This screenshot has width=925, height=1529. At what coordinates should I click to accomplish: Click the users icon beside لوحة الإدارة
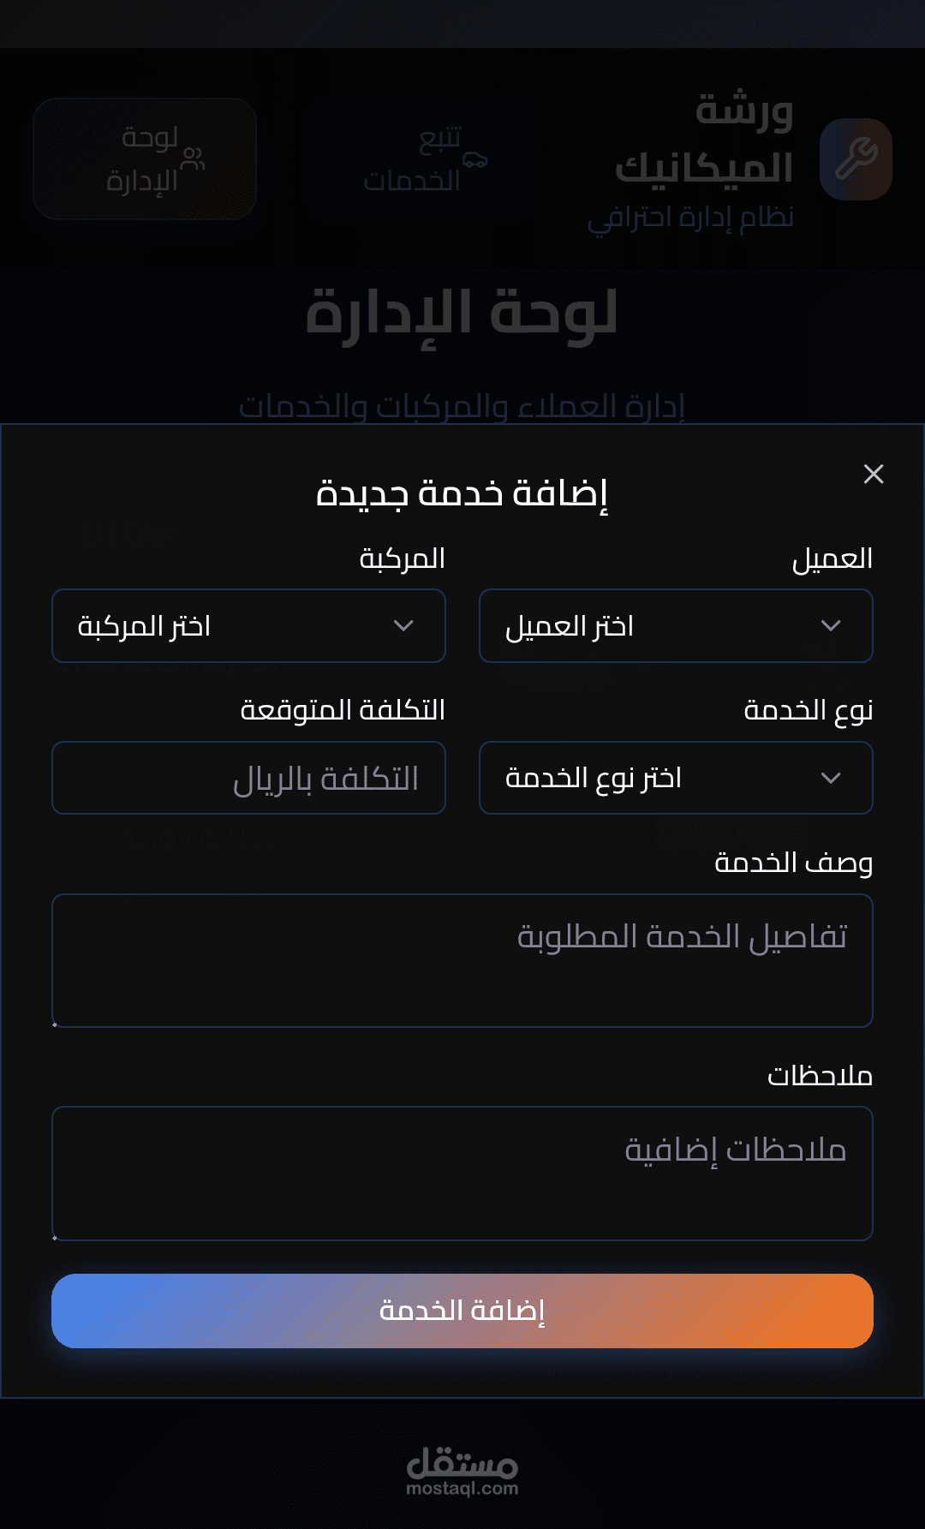194,158
